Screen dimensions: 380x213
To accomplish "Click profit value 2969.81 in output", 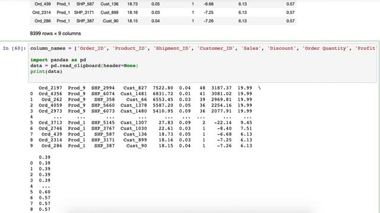I will click(221, 99).
